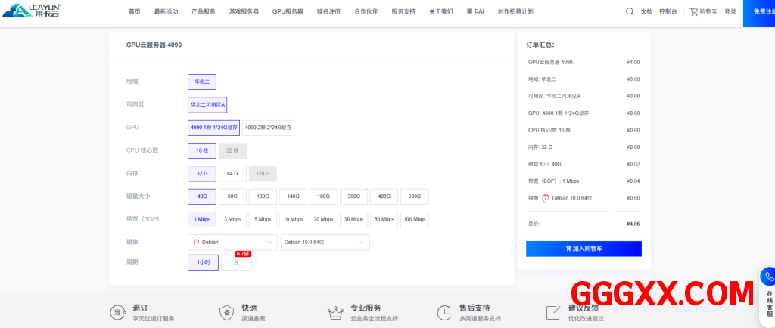
Task: Select the 100G disk size option
Action: 262,196
